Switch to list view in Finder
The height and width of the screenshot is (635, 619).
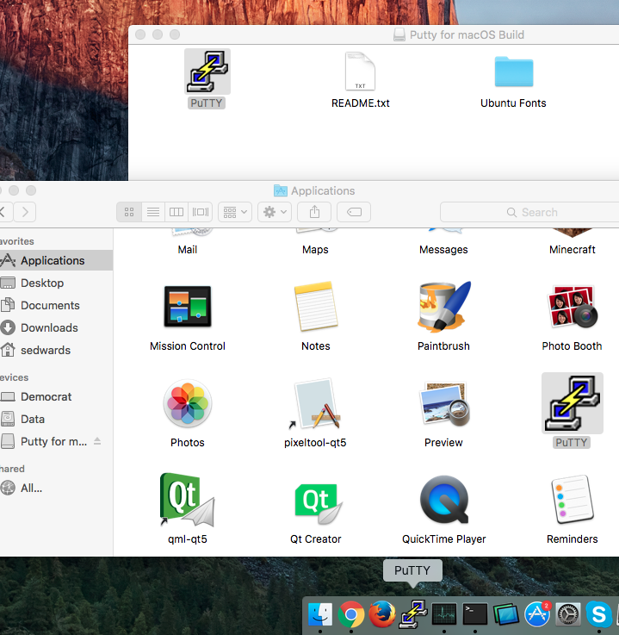(x=152, y=212)
